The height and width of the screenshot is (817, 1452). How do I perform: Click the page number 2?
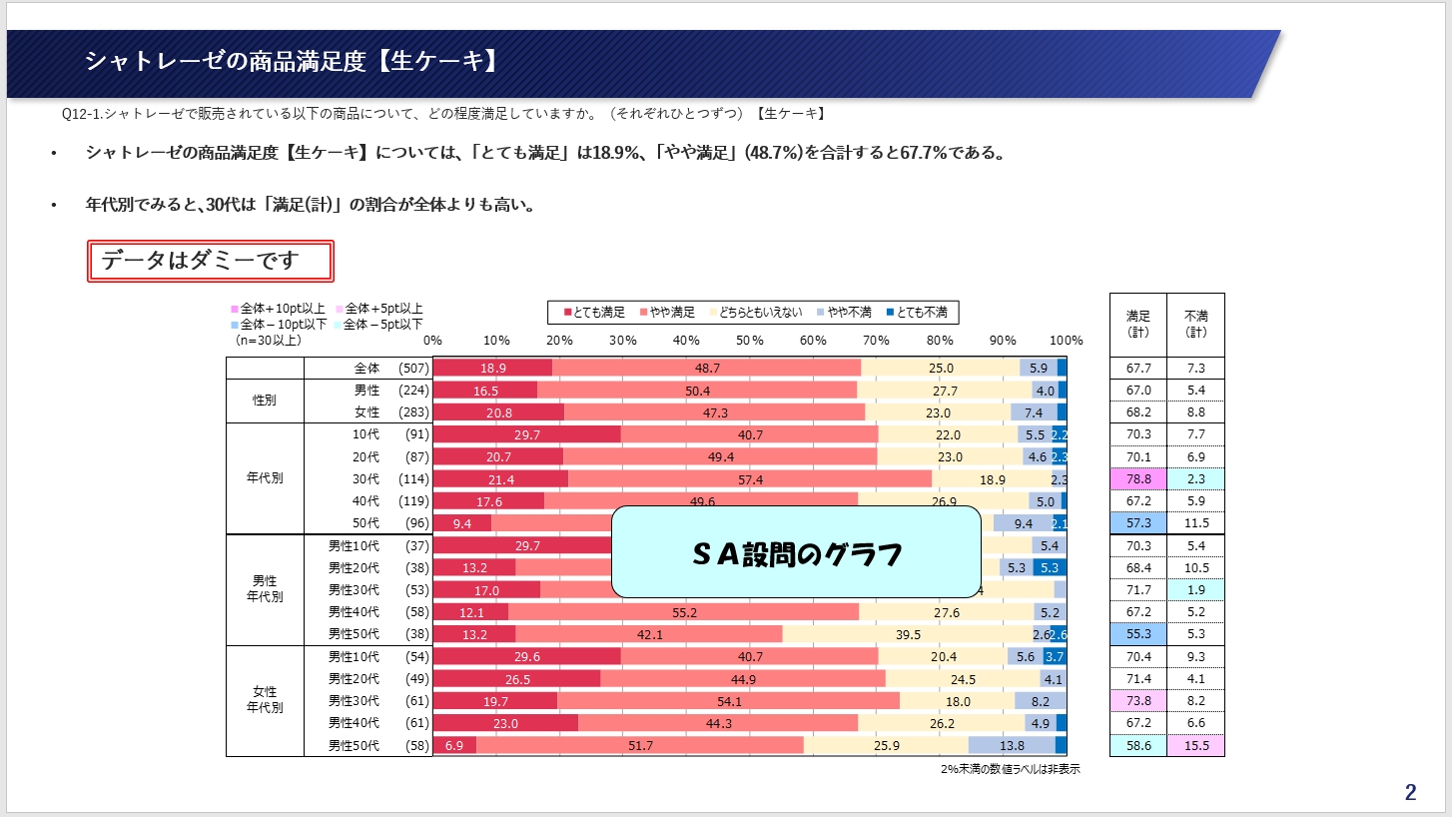(1410, 793)
